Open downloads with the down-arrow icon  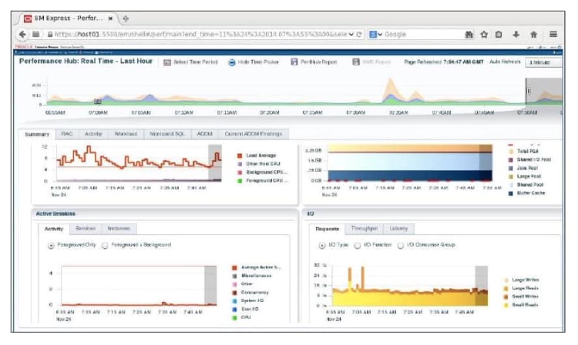(516, 34)
